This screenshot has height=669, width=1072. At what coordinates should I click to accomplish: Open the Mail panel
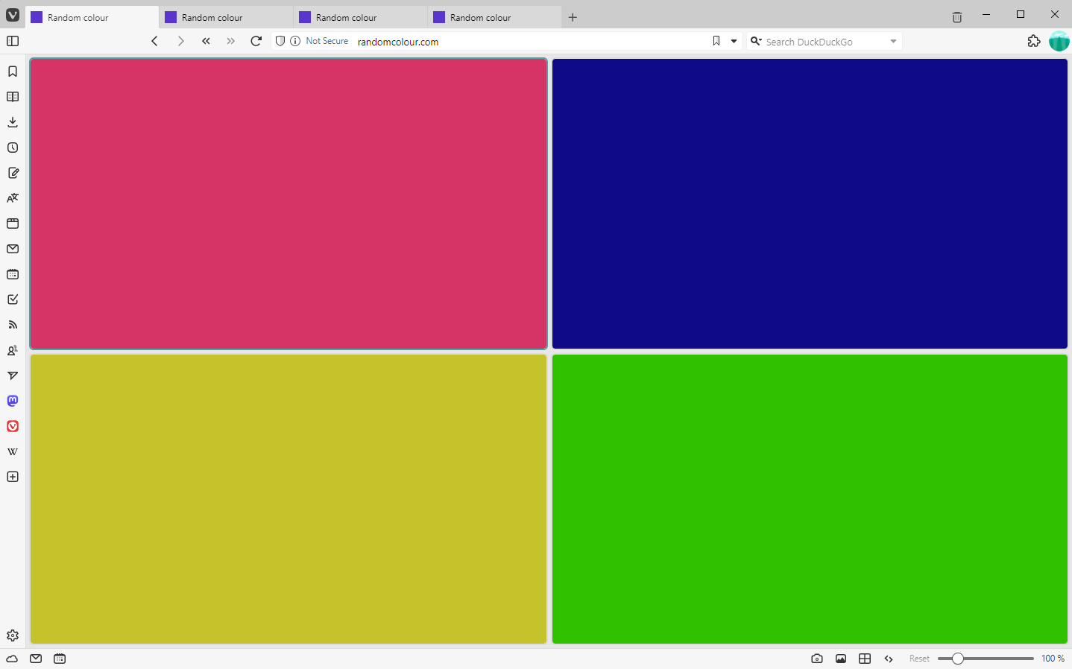[x=13, y=249]
